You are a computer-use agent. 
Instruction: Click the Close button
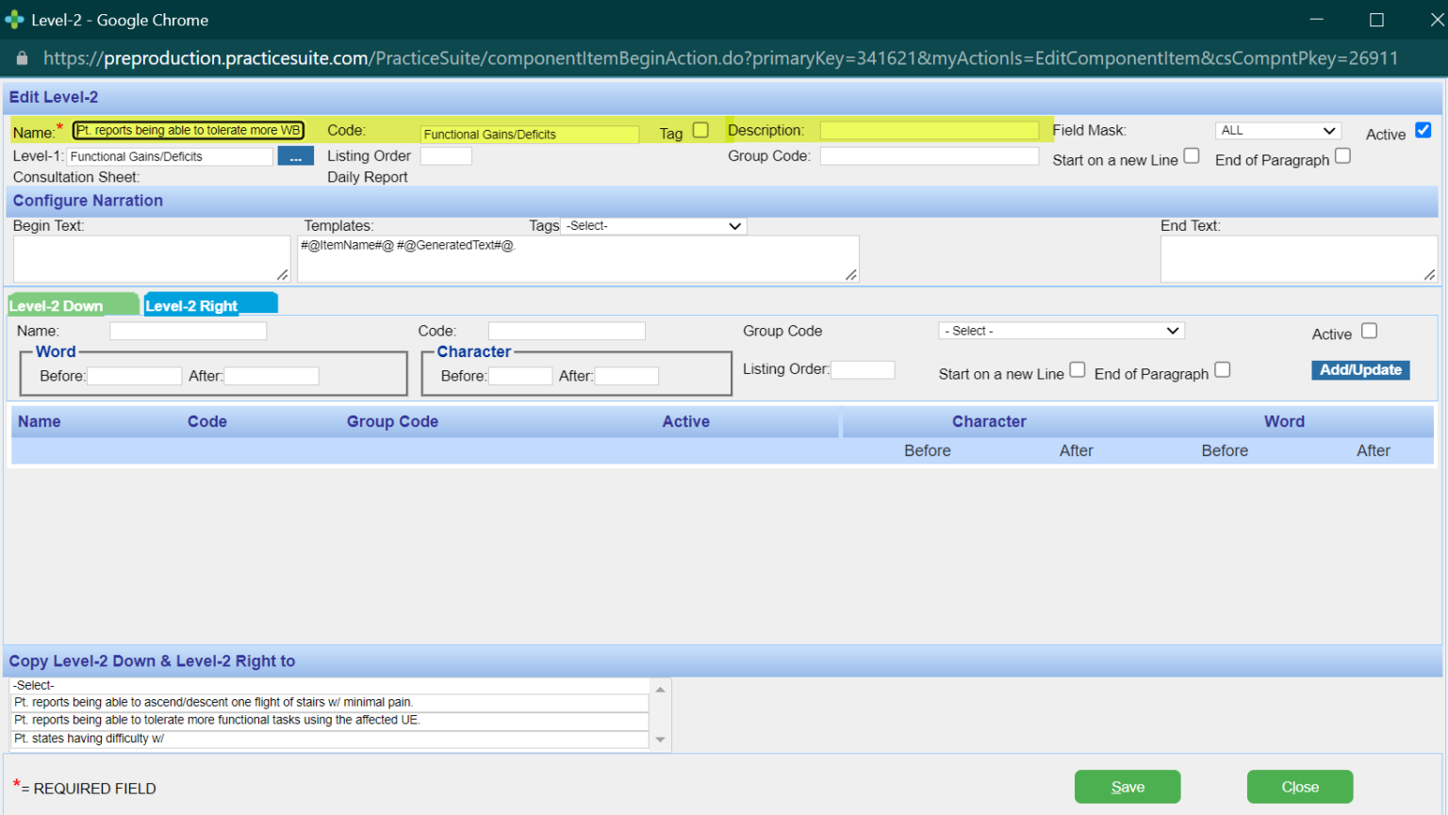click(1300, 787)
